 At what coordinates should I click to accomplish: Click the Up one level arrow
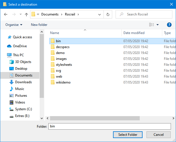pyautogui.click(x=26, y=14)
